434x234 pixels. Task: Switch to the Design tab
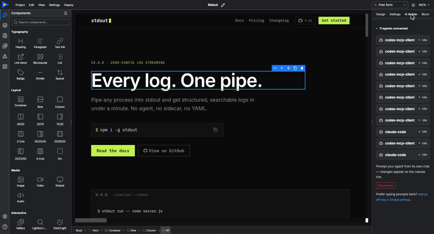coord(381,14)
